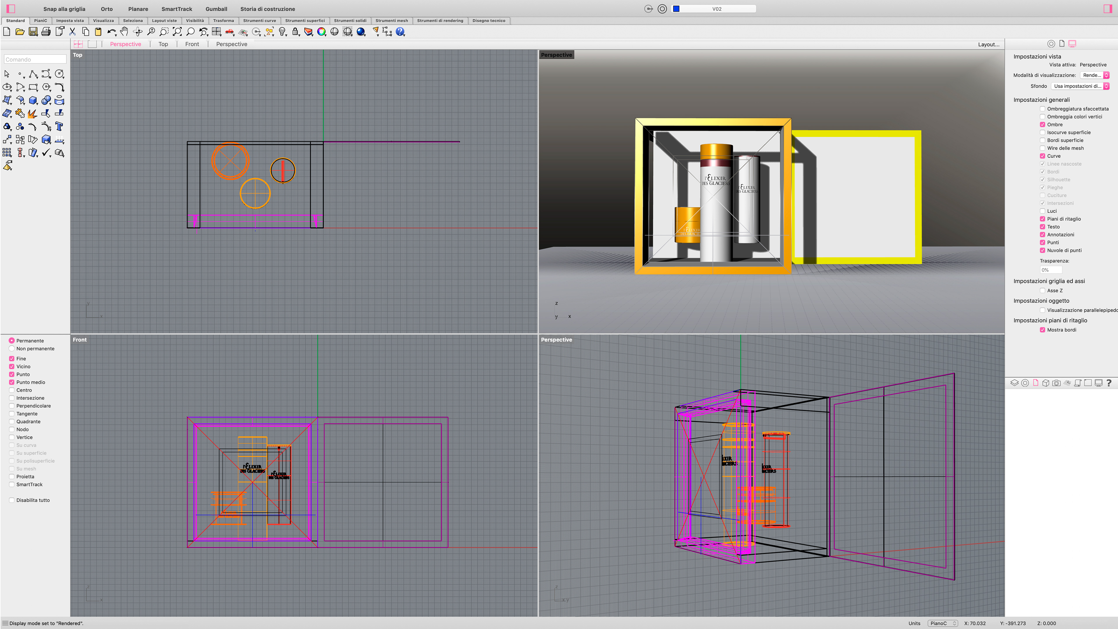Click the blue render sphere icon
Image resolution: width=1118 pixels, height=629 pixels.
[x=361, y=32]
